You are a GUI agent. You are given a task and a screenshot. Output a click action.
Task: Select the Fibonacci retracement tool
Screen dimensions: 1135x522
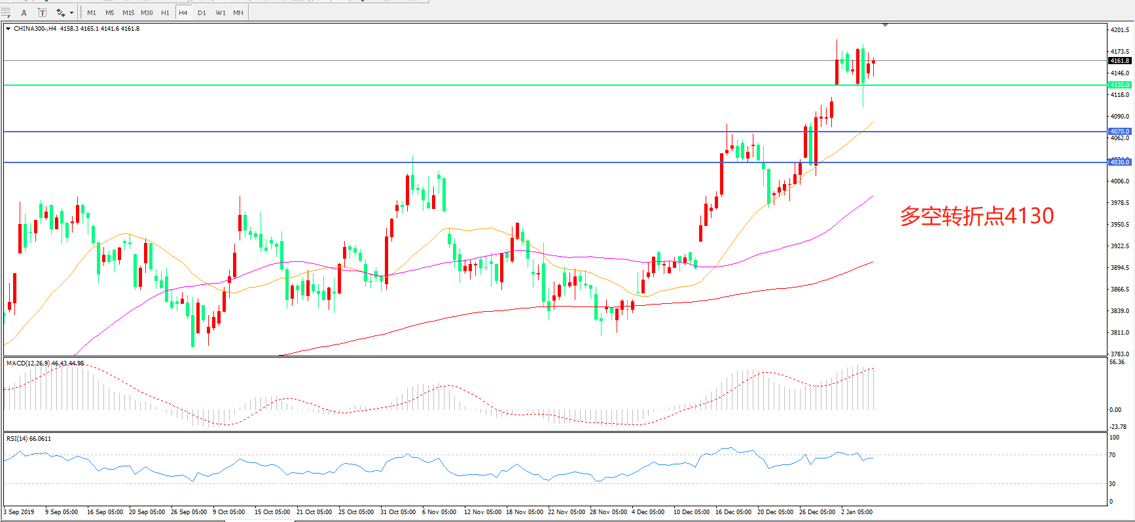(7, 12)
